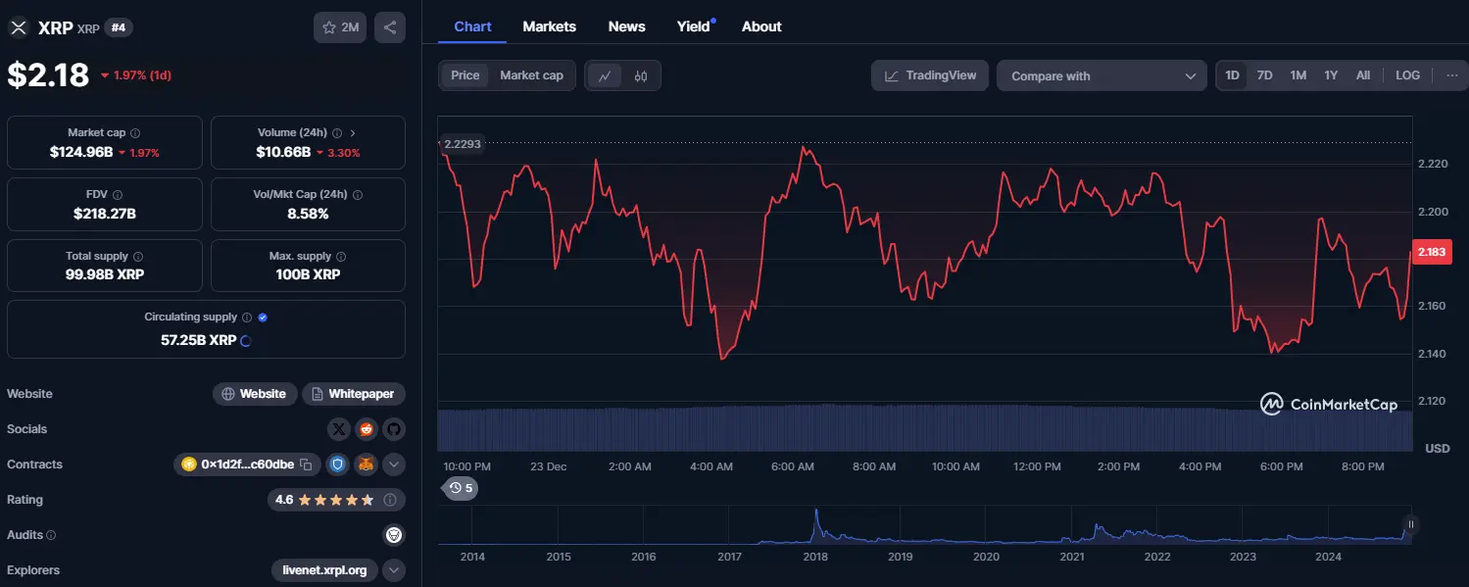Click the XRP coin logo icon
The height and width of the screenshot is (587, 1469).
[18, 27]
